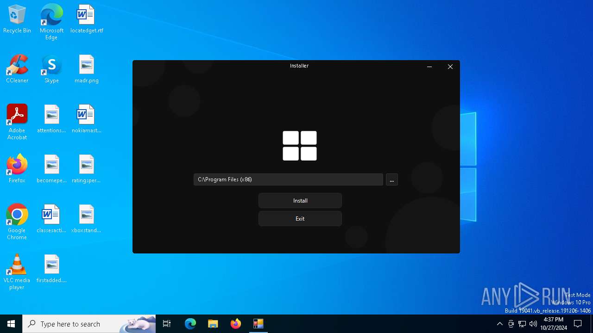This screenshot has width=593, height=333.
Task: Select the attentions image file icon
Action: point(51,119)
